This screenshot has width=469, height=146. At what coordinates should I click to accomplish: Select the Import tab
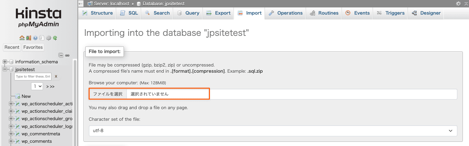tap(250, 13)
